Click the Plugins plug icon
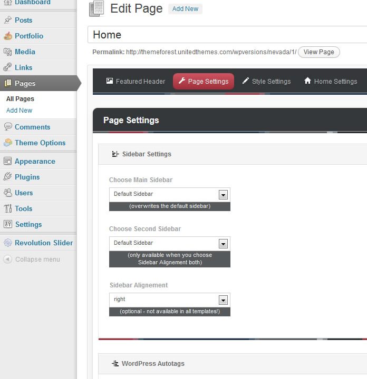The image size is (367, 379). (x=7, y=177)
